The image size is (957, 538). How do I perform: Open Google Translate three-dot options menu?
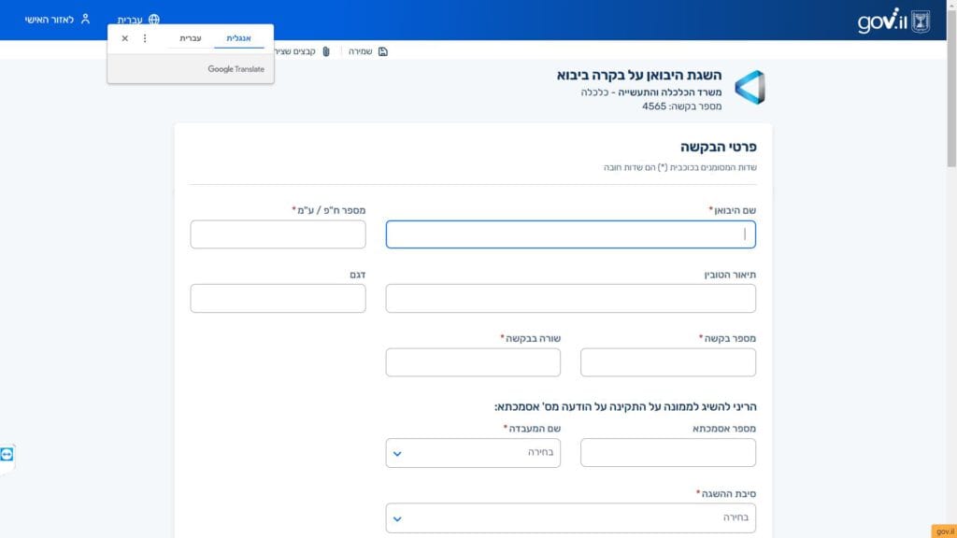pos(144,38)
